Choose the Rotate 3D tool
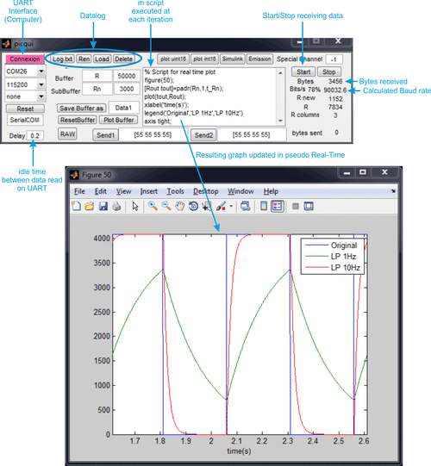431x466 pixels. point(193,206)
